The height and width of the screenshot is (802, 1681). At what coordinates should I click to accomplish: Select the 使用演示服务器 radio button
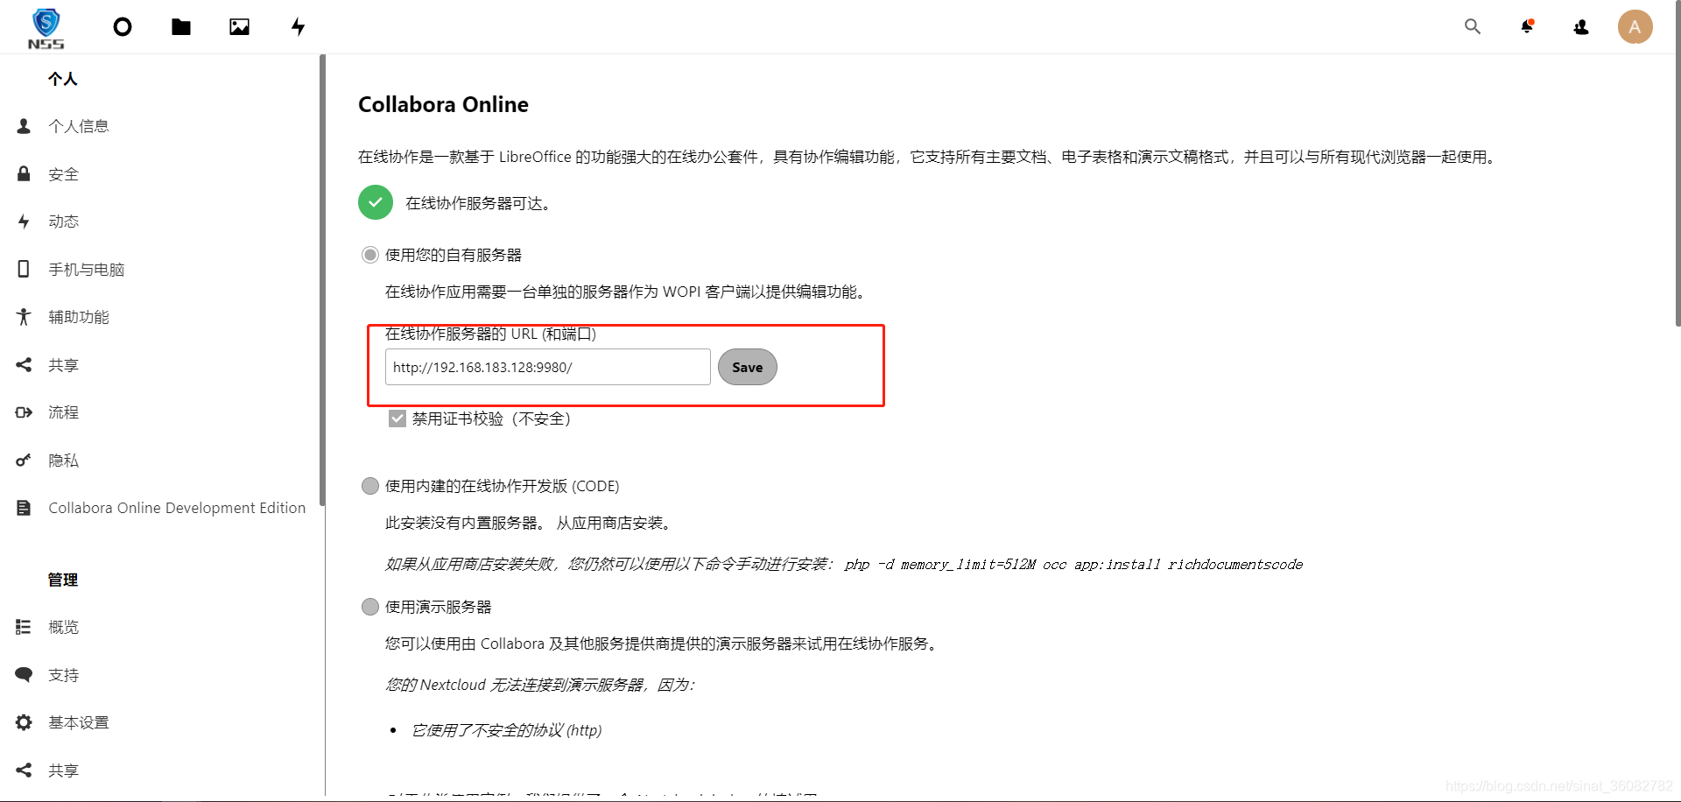[x=370, y=607]
